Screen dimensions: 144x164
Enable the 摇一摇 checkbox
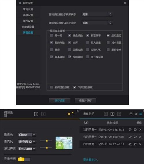tap(52, 35)
